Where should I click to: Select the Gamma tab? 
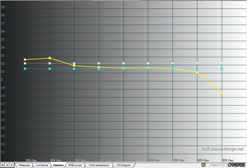click(x=58, y=165)
